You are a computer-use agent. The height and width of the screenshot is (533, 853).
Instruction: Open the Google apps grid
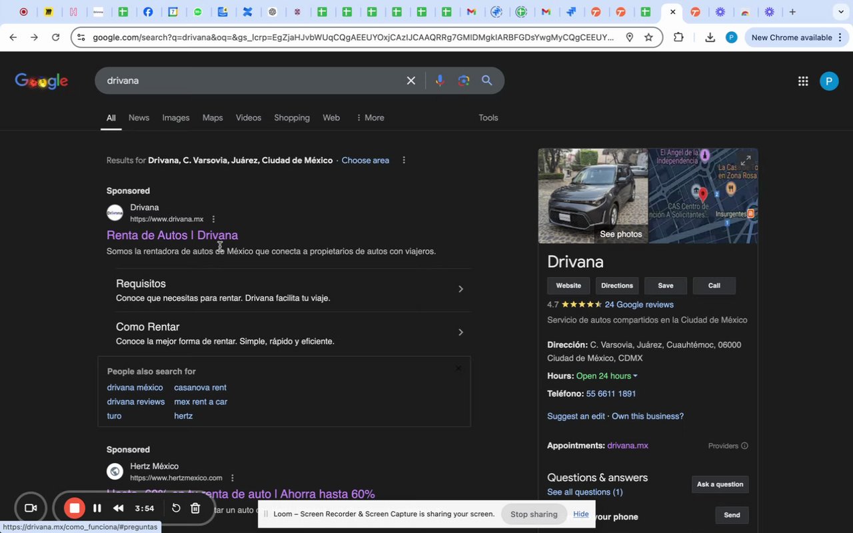[x=803, y=81]
